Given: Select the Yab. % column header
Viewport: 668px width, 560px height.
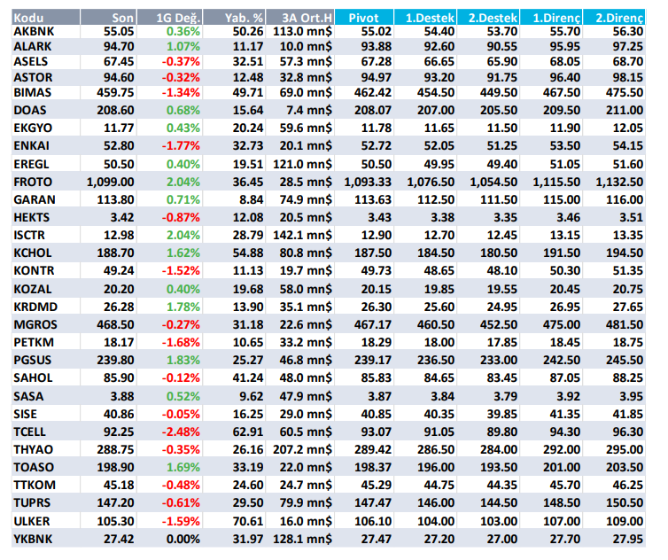Looking at the screenshot, I should [x=238, y=17].
